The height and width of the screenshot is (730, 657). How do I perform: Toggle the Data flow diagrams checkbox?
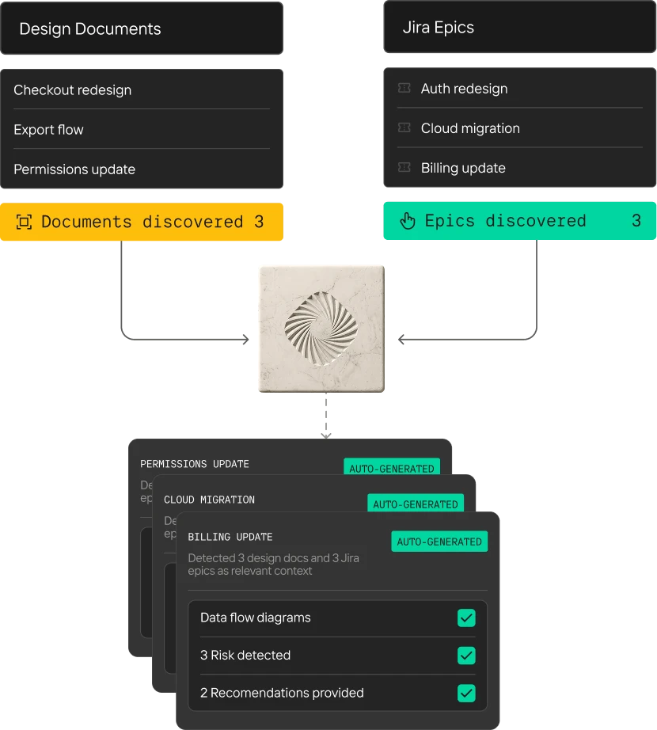(x=466, y=618)
